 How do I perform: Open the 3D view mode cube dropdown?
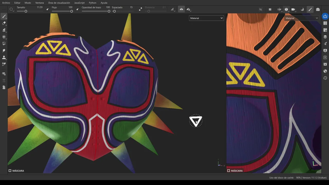(287, 10)
